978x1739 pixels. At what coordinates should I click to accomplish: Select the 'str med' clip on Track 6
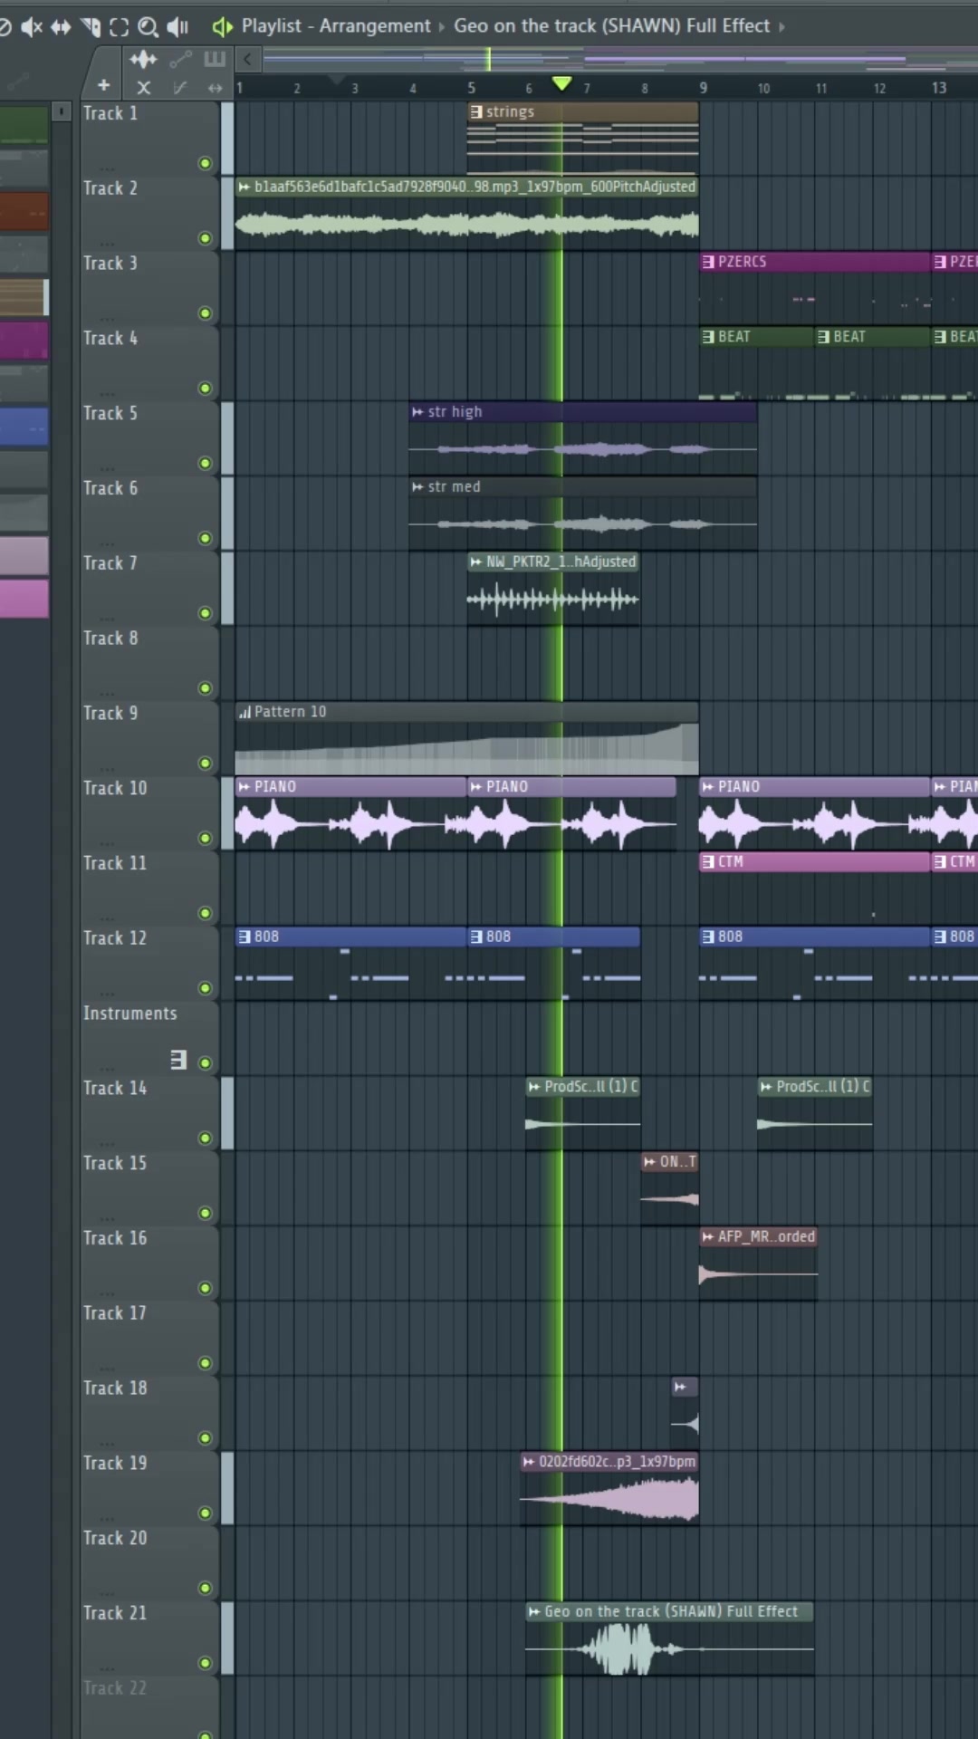(582, 514)
